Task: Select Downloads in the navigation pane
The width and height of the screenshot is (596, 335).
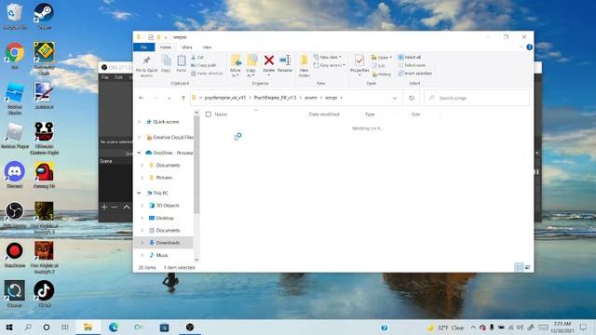Action: point(168,243)
